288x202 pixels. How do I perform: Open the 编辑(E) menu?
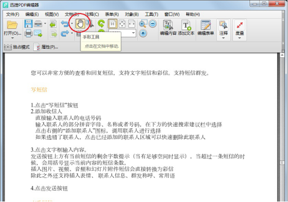[32, 15]
